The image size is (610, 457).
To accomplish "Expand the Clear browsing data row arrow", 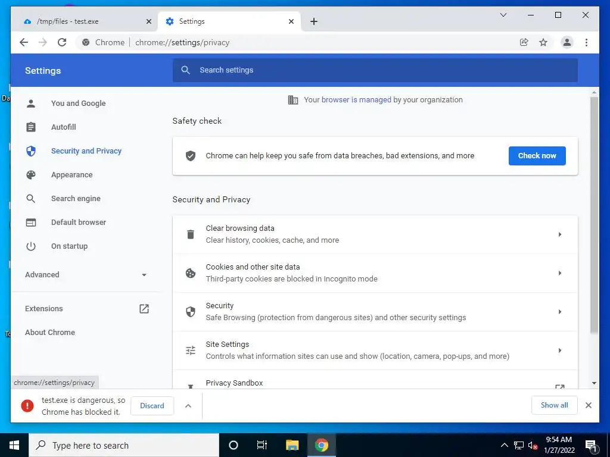I will click(560, 234).
